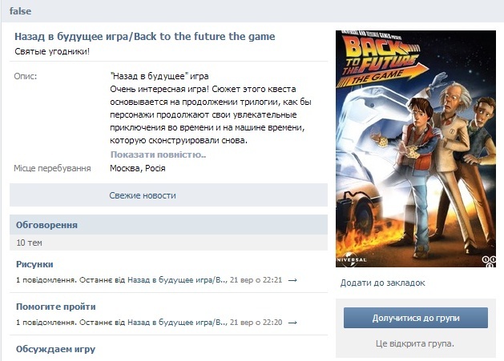This screenshot has height=361, width=504.
Task: Expand description with Показати повністю
Action: point(158,154)
